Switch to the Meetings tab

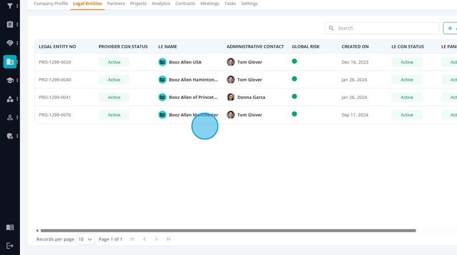click(210, 4)
